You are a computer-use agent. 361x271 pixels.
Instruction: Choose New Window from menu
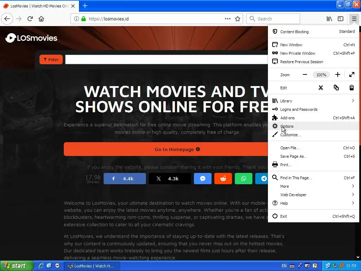coord(313,45)
